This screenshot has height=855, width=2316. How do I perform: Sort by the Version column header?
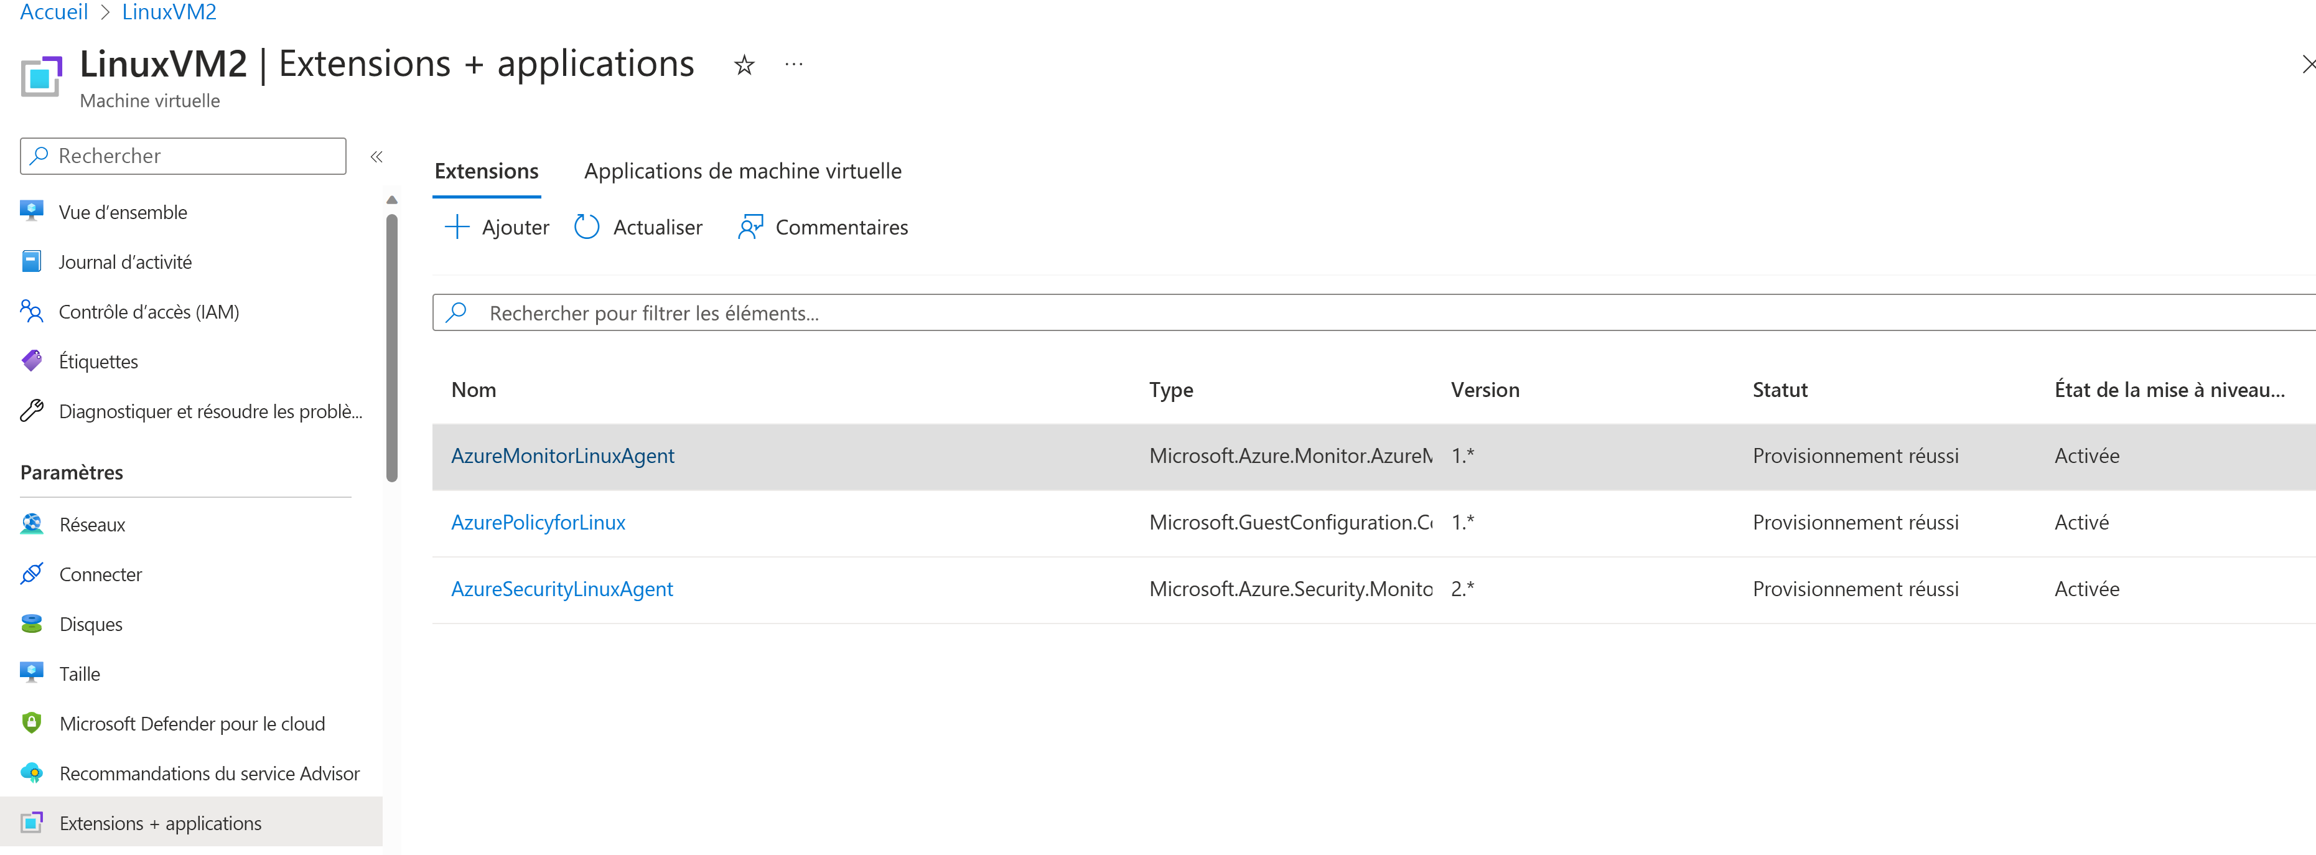[x=1485, y=390]
